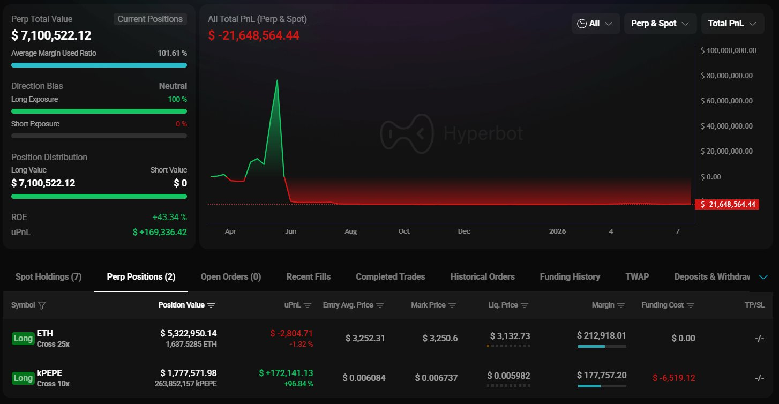Click the Mark Price sort icon
779x404 pixels.
[452, 305]
